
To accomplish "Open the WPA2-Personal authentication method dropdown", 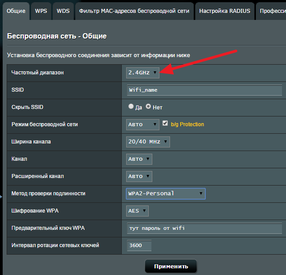I will point(166,194).
